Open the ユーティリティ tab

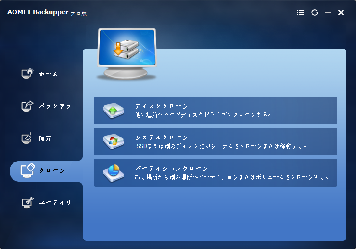pyautogui.click(x=57, y=202)
